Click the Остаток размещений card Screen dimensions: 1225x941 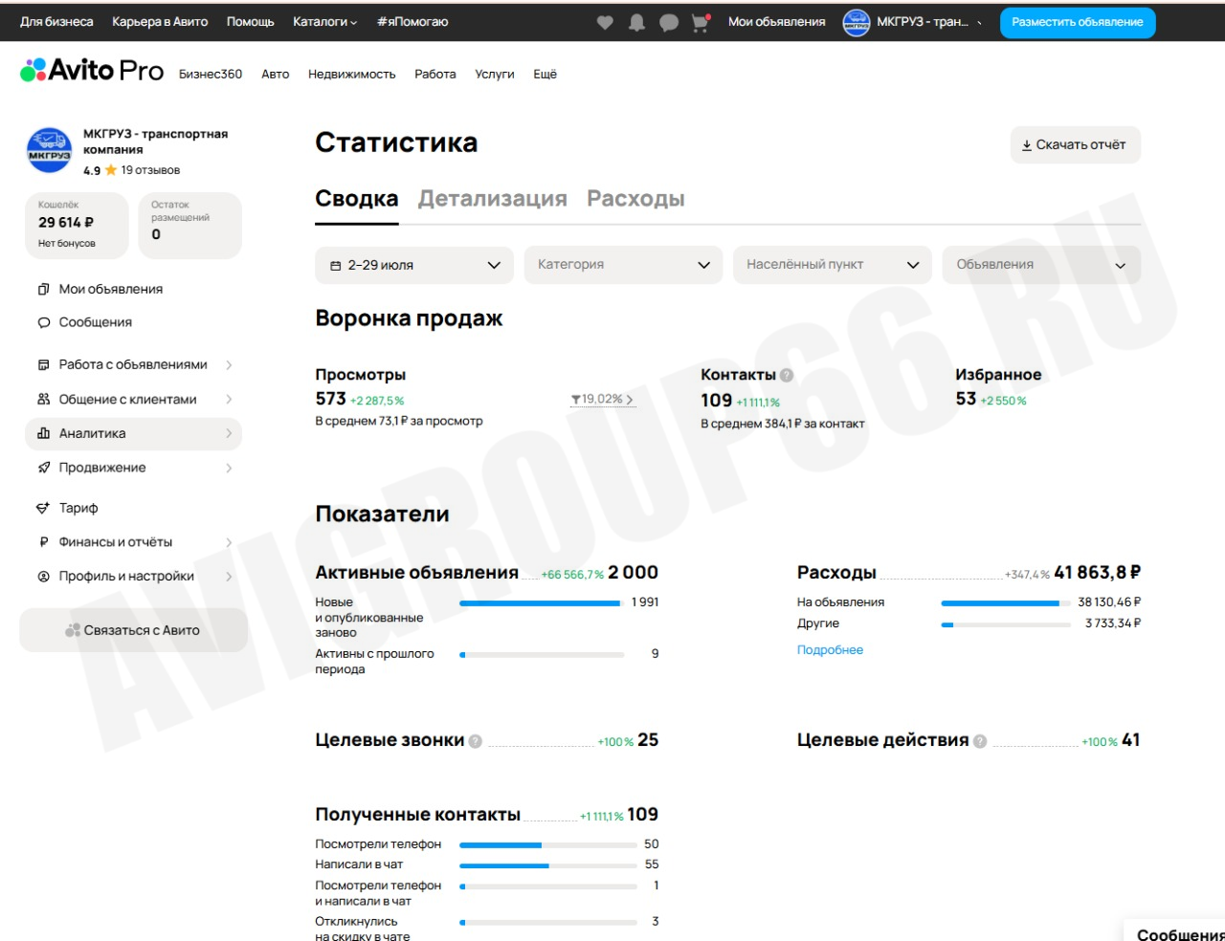[190, 226]
